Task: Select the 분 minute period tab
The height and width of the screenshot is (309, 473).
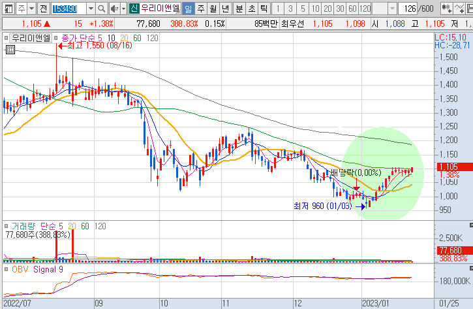Action: pos(239,8)
